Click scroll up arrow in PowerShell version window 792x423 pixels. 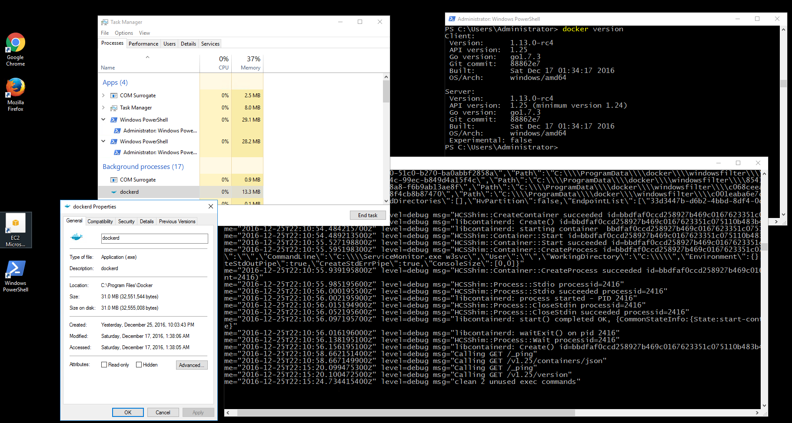[x=783, y=30]
